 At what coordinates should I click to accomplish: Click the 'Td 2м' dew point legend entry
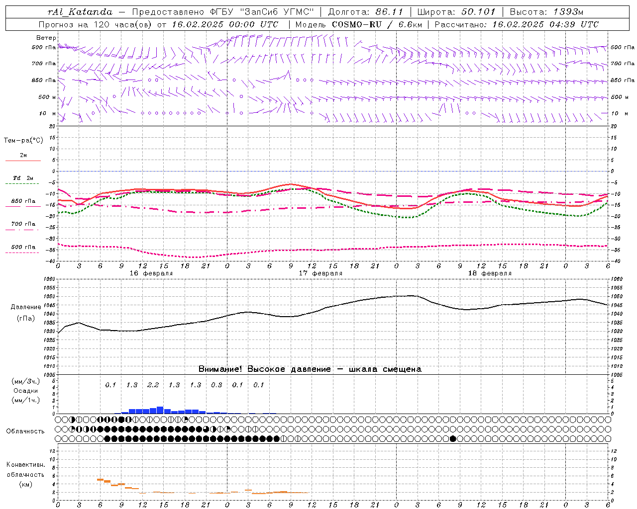tap(23, 178)
